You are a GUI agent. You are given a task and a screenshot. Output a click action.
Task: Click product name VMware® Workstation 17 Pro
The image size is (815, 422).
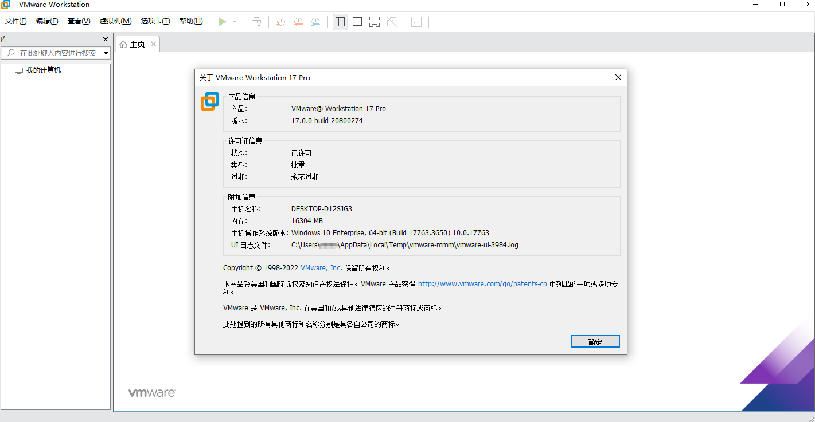[338, 109]
